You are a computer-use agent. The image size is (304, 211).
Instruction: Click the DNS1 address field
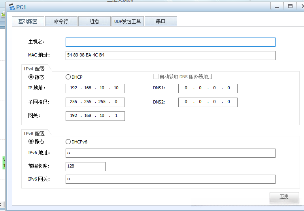click(x=208, y=89)
